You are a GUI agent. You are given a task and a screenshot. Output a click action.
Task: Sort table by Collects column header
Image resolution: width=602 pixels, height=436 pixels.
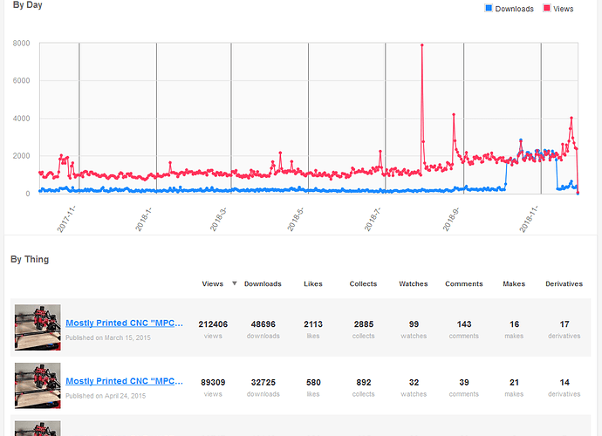click(363, 283)
